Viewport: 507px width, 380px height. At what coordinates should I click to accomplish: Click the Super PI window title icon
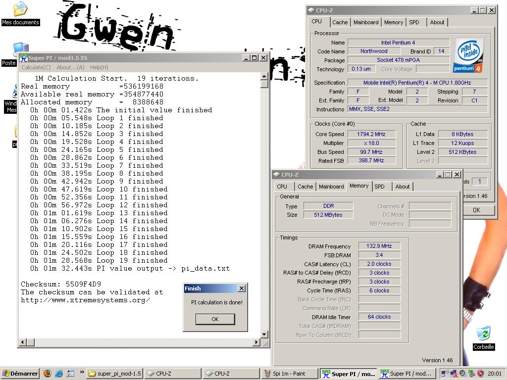pos(23,58)
